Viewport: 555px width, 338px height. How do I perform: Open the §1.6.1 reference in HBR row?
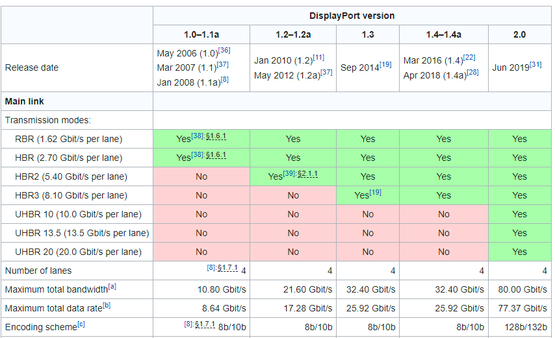[216, 155]
